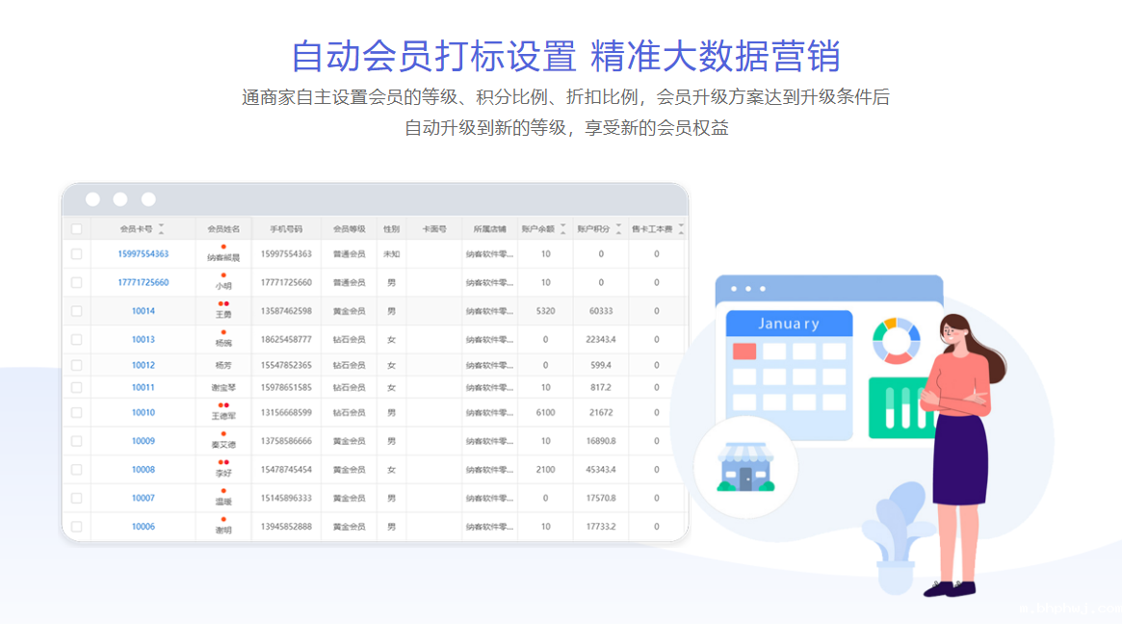
Task: Click the balance value 2100
Action: tap(545, 470)
